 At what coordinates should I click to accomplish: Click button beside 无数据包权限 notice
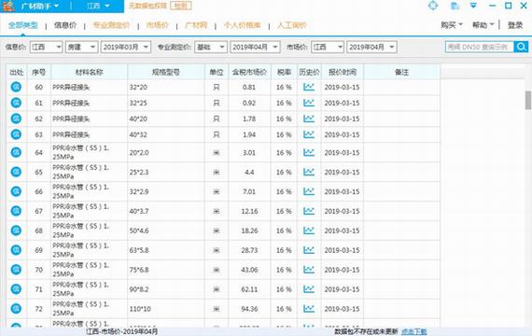tap(181, 6)
